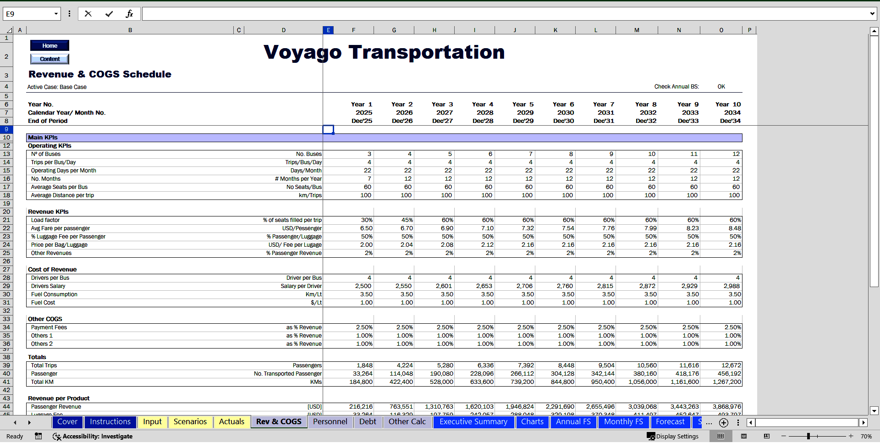The width and height of the screenshot is (880, 443).
Task: Add a new sheet with plus icon
Action: (724, 422)
